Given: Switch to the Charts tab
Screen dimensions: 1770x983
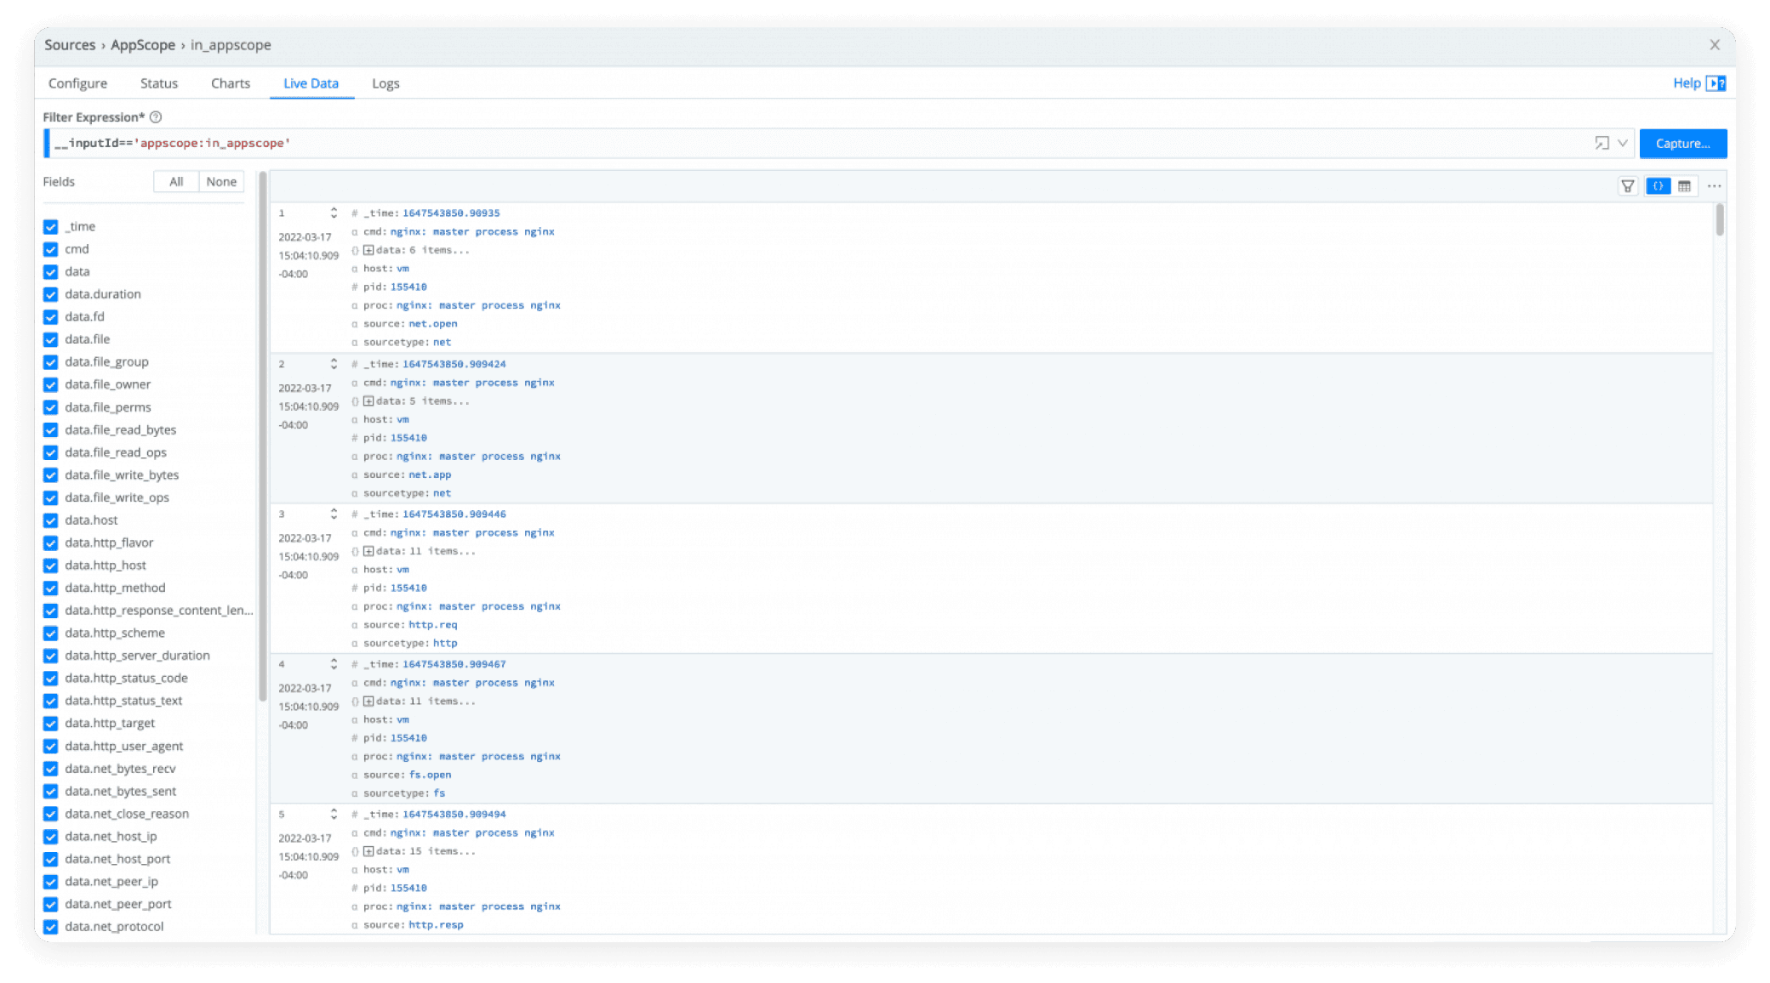Looking at the screenshot, I should [x=230, y=83].
